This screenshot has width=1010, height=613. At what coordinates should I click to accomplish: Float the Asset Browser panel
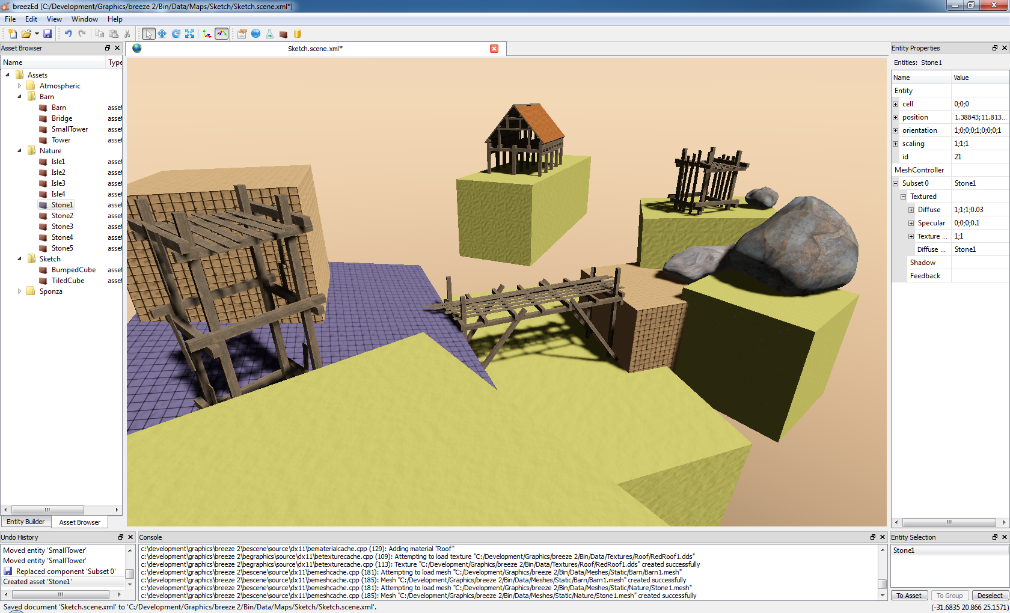[x=108, y=48]
